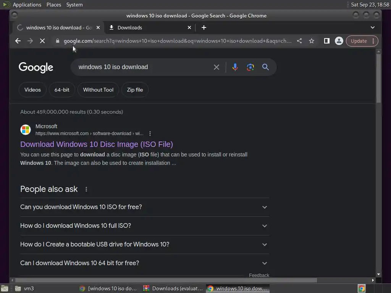Open more options for Microsoft result
Viewport: 391px width, 293px height.
click(x=150, y=134)
